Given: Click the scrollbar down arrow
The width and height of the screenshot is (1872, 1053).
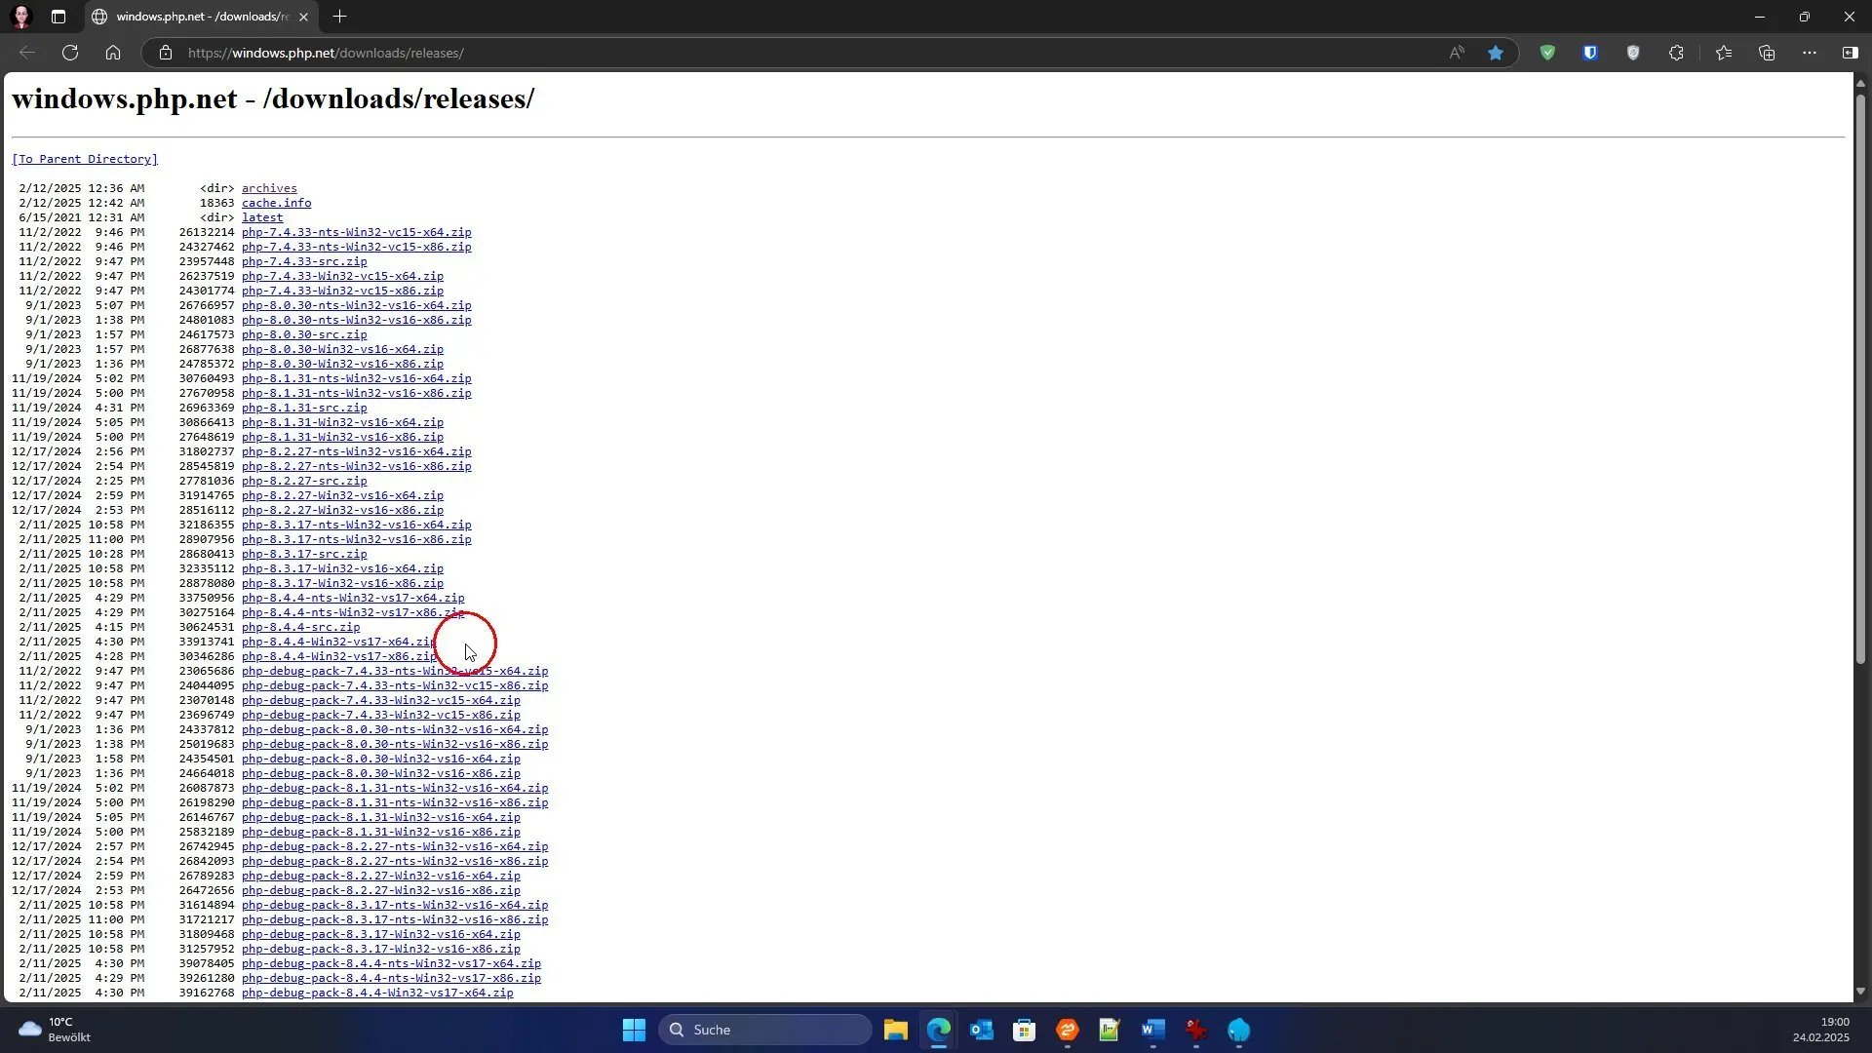Looking at the screenshot, I should coord(1860,992).
